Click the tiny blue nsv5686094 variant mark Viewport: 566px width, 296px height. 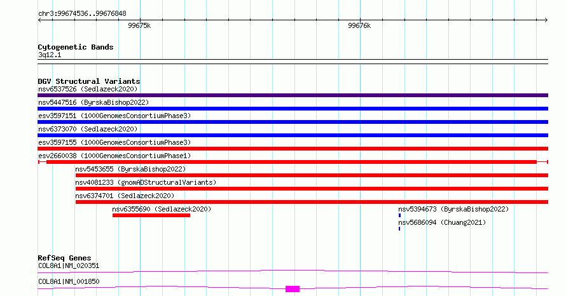point(399,229)
